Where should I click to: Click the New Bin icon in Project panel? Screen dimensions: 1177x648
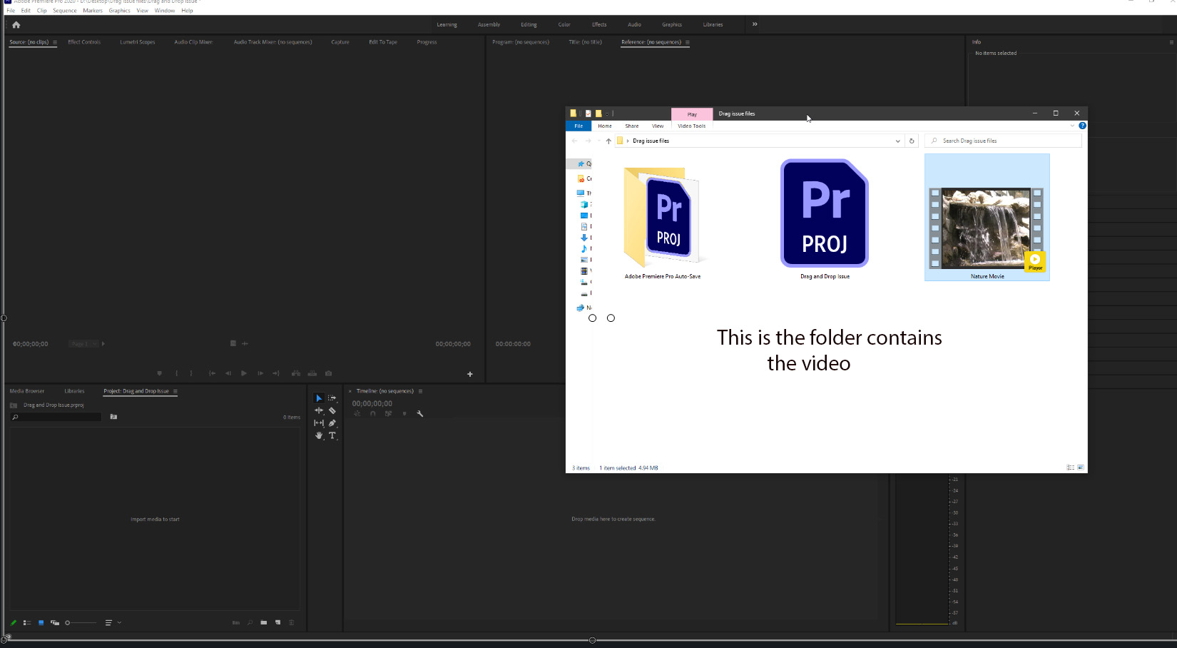[264, 622]
